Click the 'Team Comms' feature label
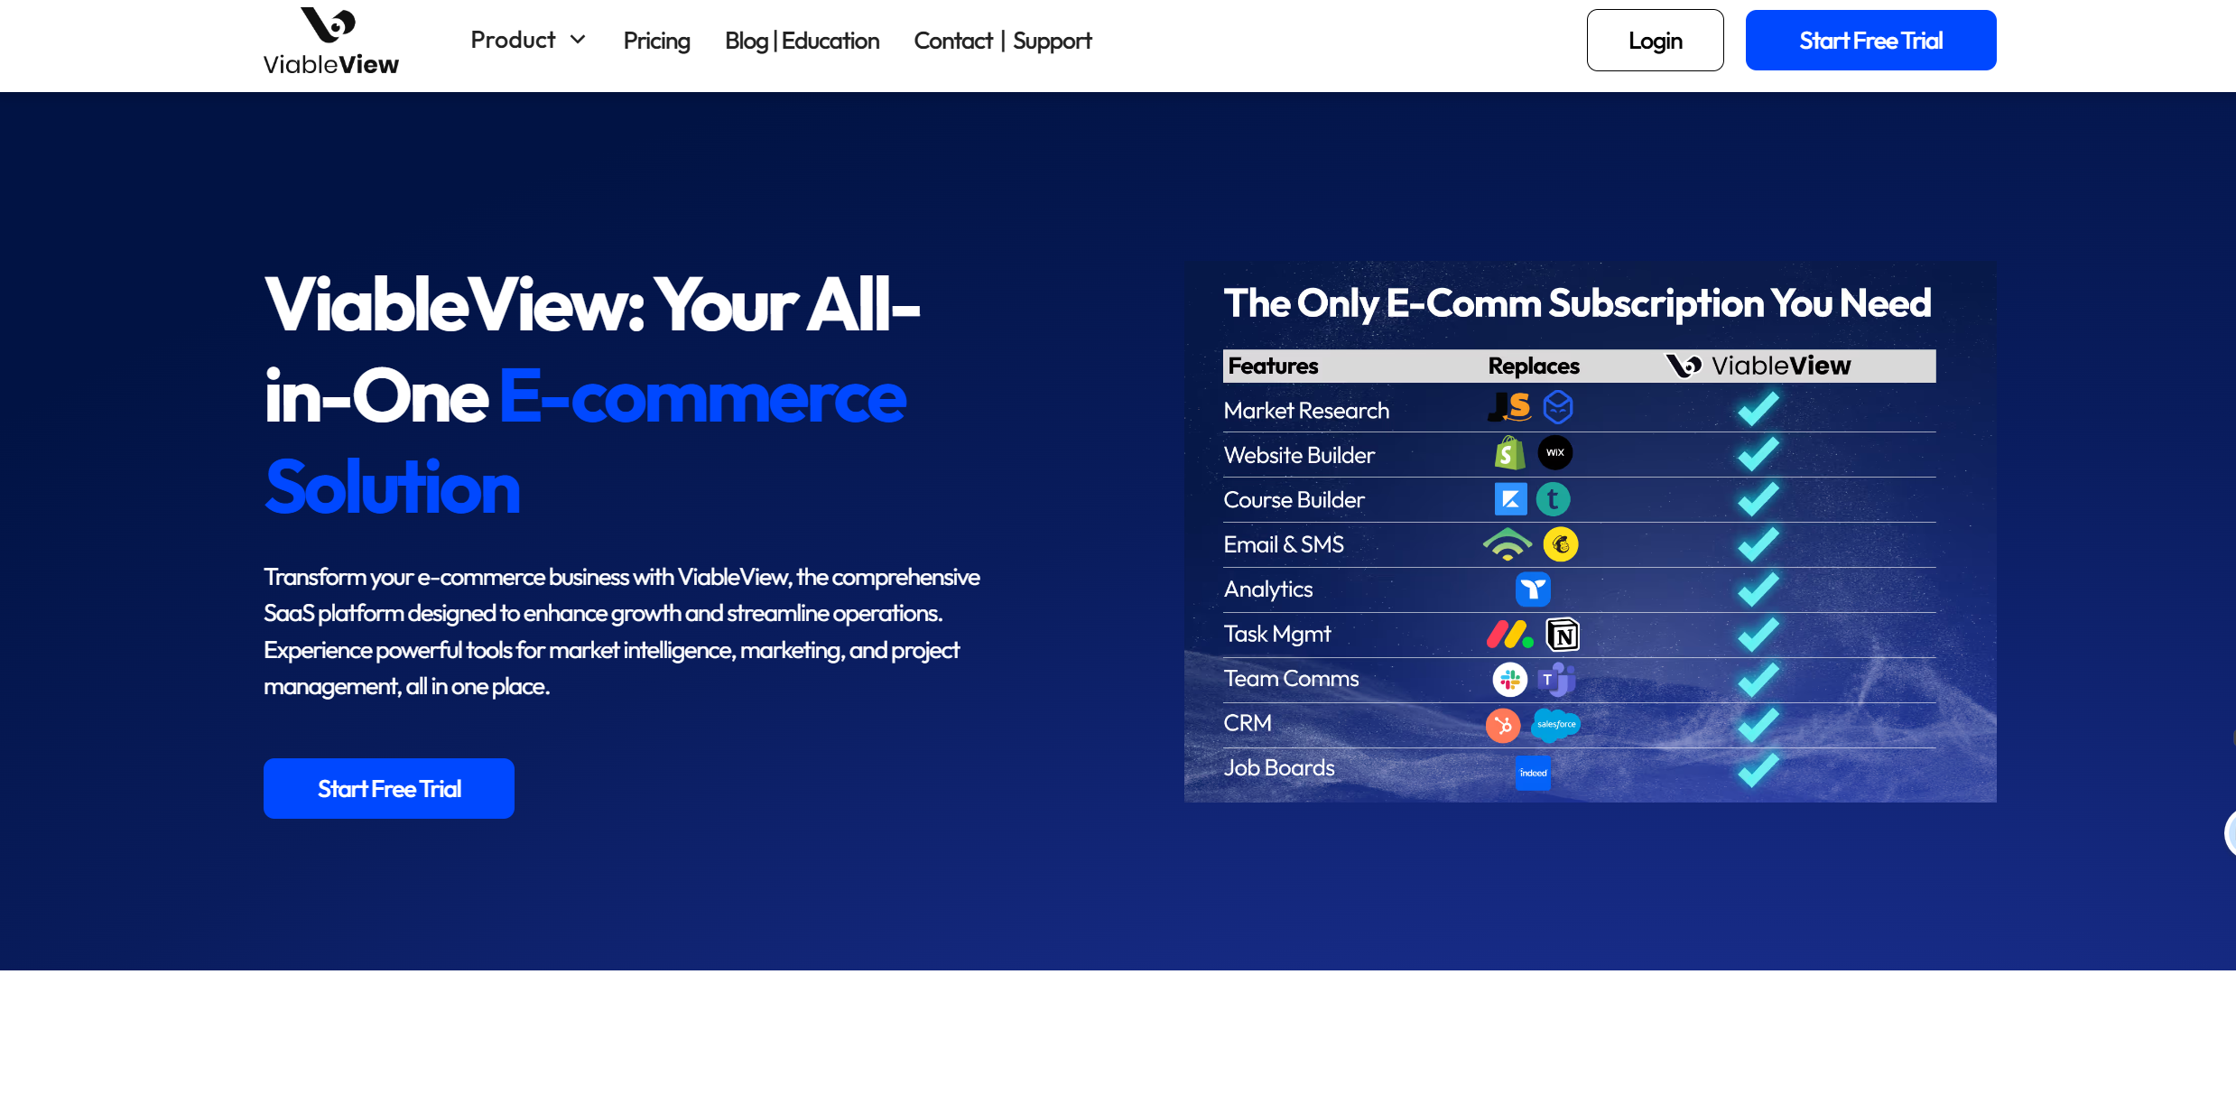This screenshot has width=2236, height=1095. coord(1291,678)
